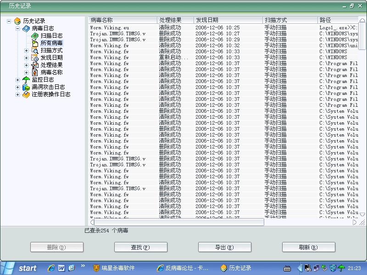The width and height of the screenshot is (367, 275).
Task: Sort by 处理结果 column header
Action: [175, 20]
